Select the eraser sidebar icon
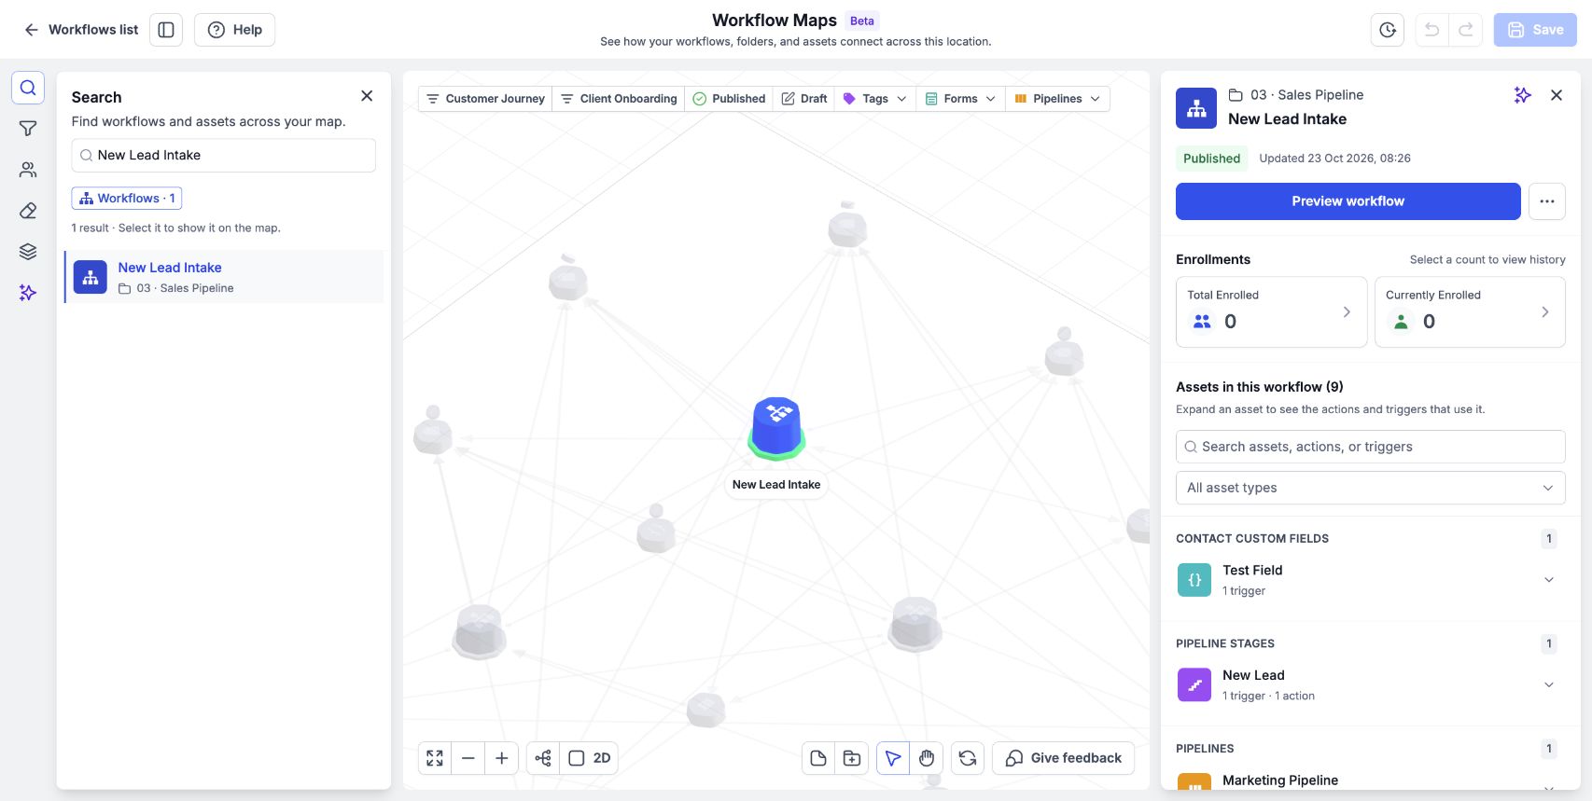The height and width of the screenshot is (801, 1592). tap(28, 211)
